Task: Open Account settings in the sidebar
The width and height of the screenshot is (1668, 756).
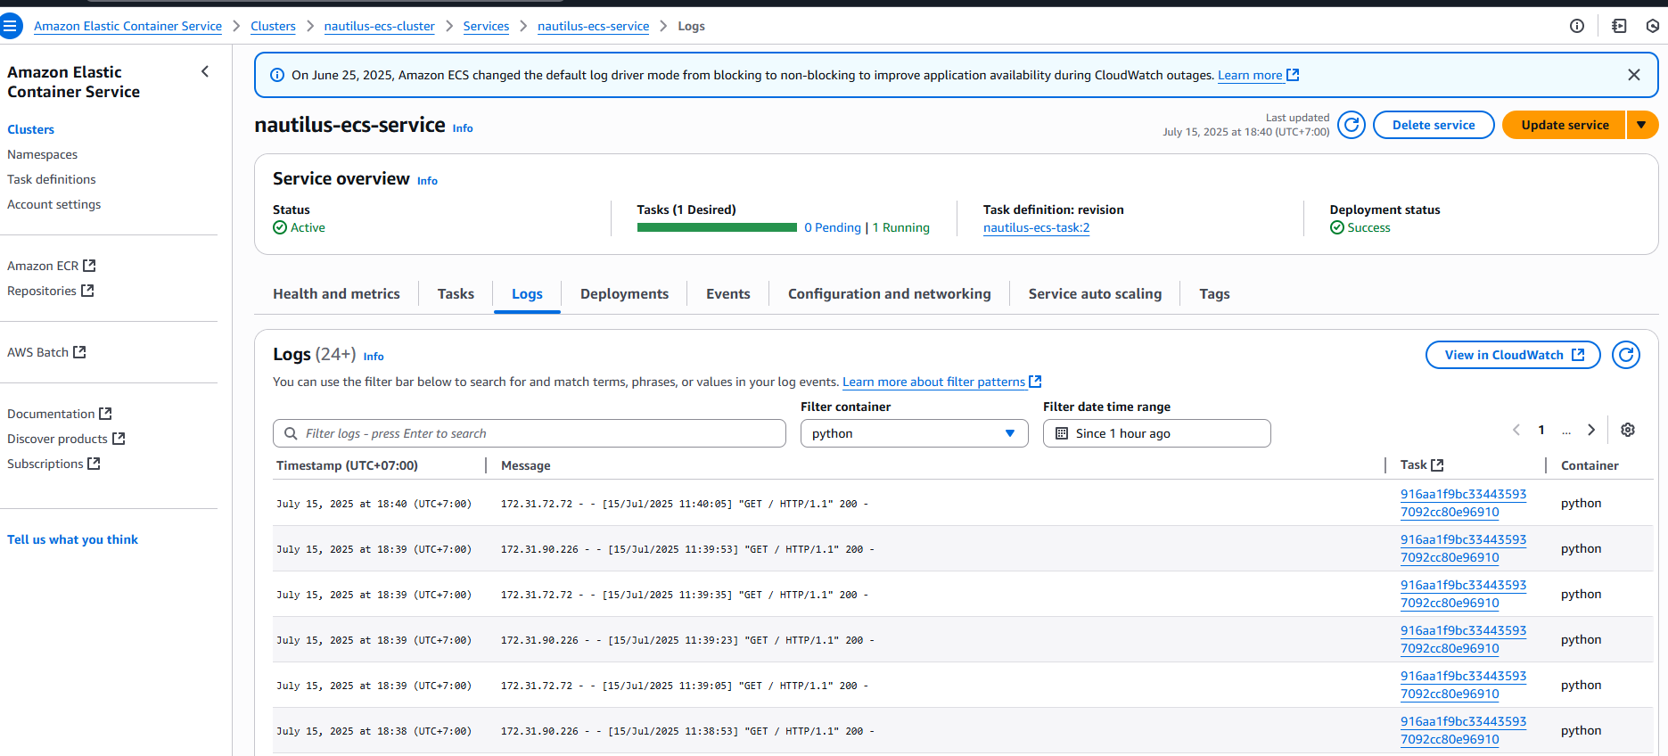Action: [x=53, y=204]
